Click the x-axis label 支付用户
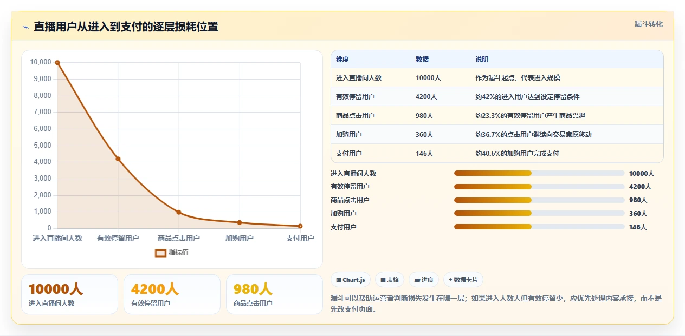The width and height of the screenshot is (685, 336). 300,238
